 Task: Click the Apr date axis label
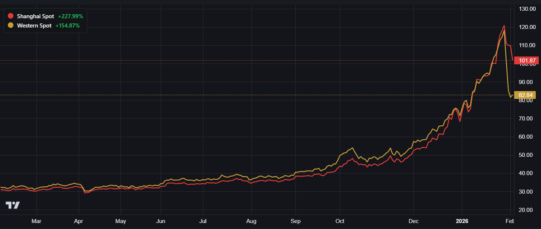78,221
